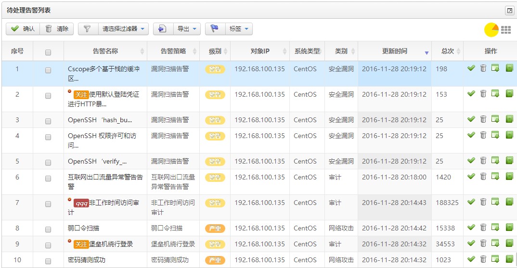
Task: Click the forward/transfer icon in row 8
Action: [495, 228]
